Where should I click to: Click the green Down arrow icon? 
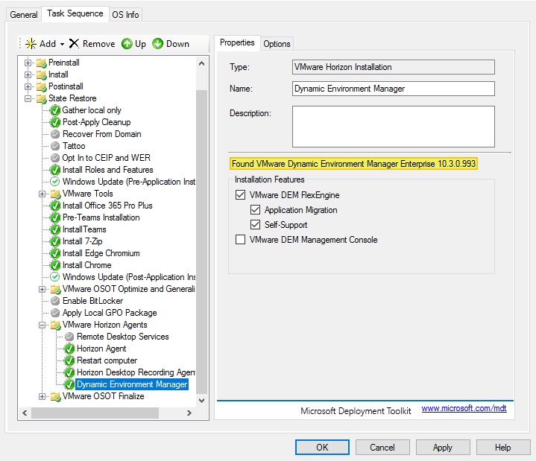click(x=158, y=44)
